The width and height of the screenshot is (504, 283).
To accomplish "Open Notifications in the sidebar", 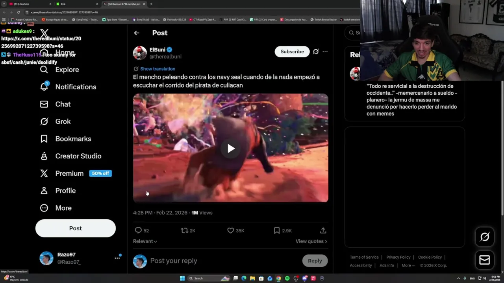I will (68, 87).
